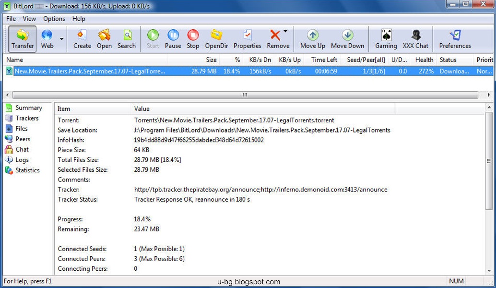Click the Tracker announce URL value
The image size is (496, 288).
tap(260, 190)
